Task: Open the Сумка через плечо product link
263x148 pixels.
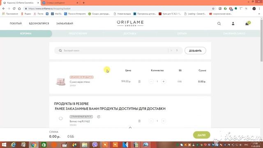Action: click(80, 82)
